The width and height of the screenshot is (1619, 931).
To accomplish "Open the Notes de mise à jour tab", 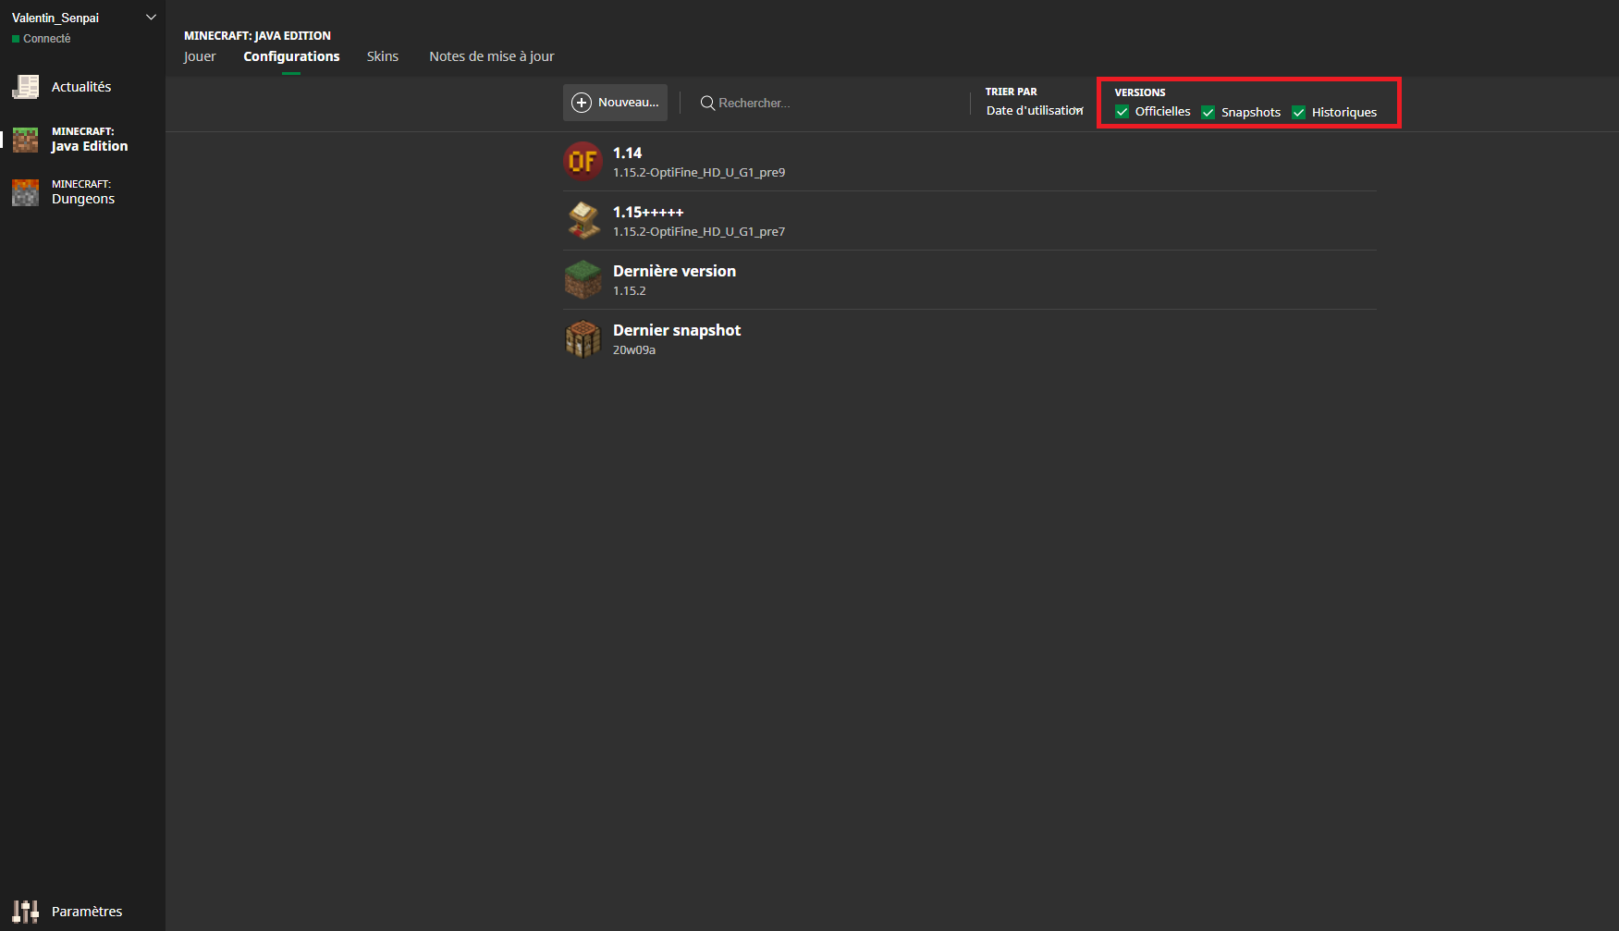I will click(492, 56).
